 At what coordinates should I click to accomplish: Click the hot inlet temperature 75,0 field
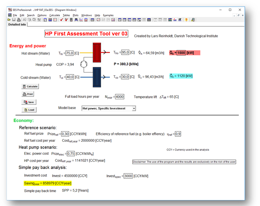pos(70,53)
